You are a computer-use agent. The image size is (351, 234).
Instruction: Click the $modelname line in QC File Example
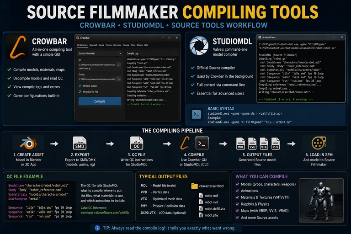click(38, 186)
